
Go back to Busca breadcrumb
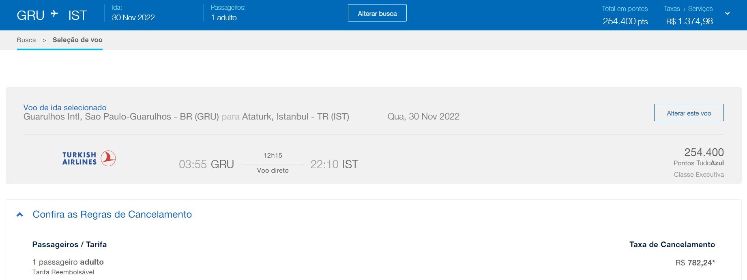tap(26, 40)
